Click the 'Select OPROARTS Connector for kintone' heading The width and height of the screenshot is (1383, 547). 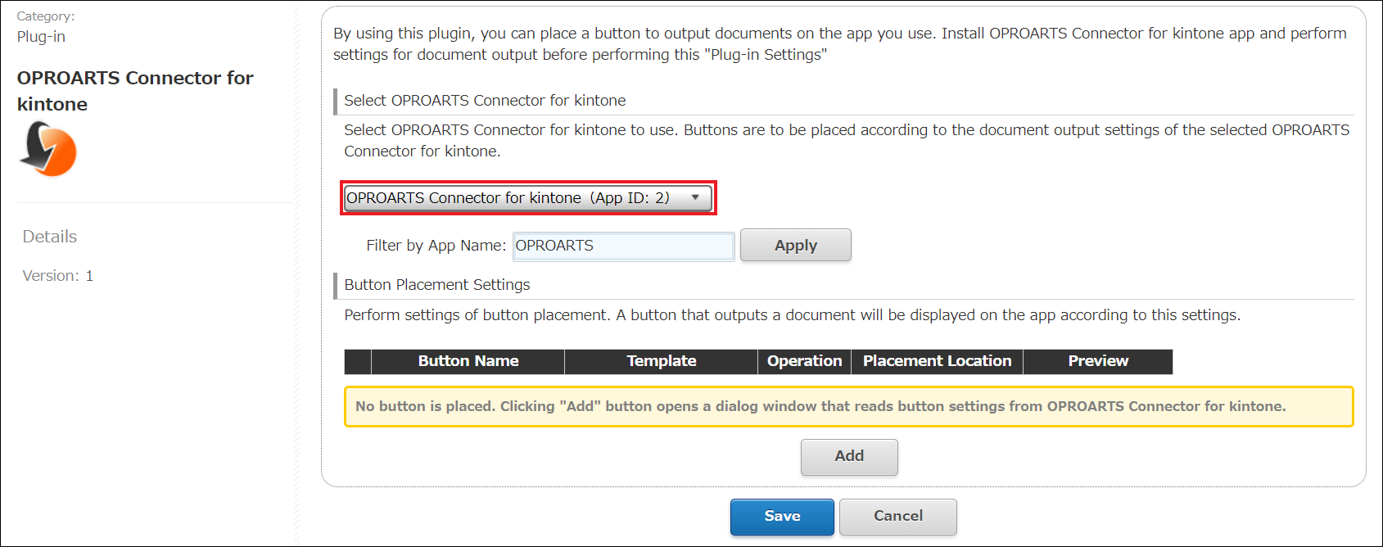point(485,101)
